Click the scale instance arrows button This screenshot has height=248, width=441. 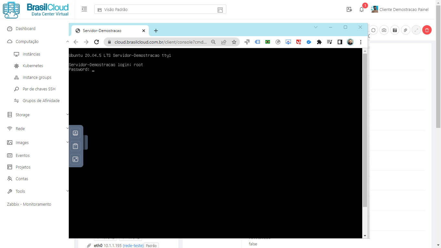(x=416, y=30)
